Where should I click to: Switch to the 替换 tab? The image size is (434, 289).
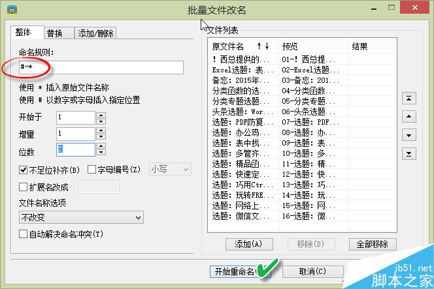tap(59, 33)
